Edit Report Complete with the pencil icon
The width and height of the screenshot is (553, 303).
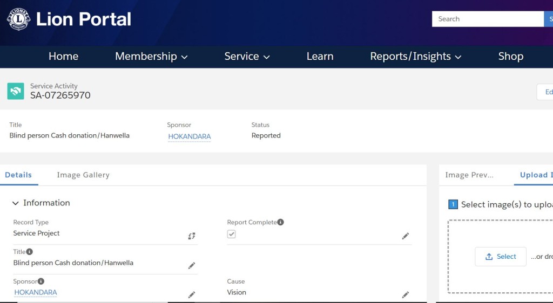click(x=405, y=236)
